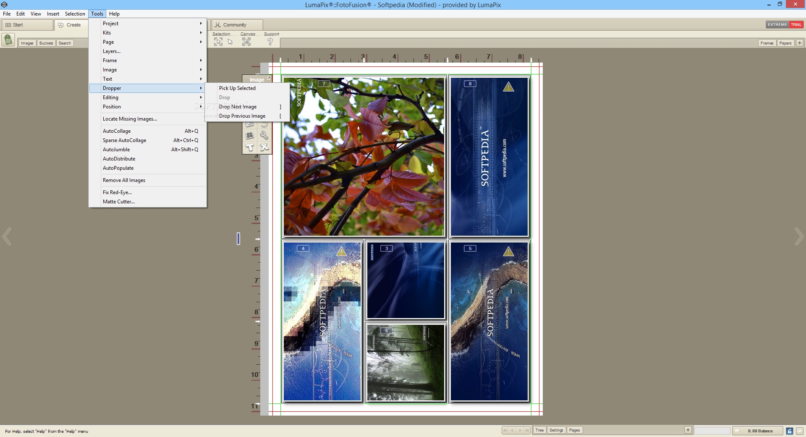The height and width of the screenshot is (437, 806).
Task: Open the Selection menu in menu bar
Action: [75, 14]
